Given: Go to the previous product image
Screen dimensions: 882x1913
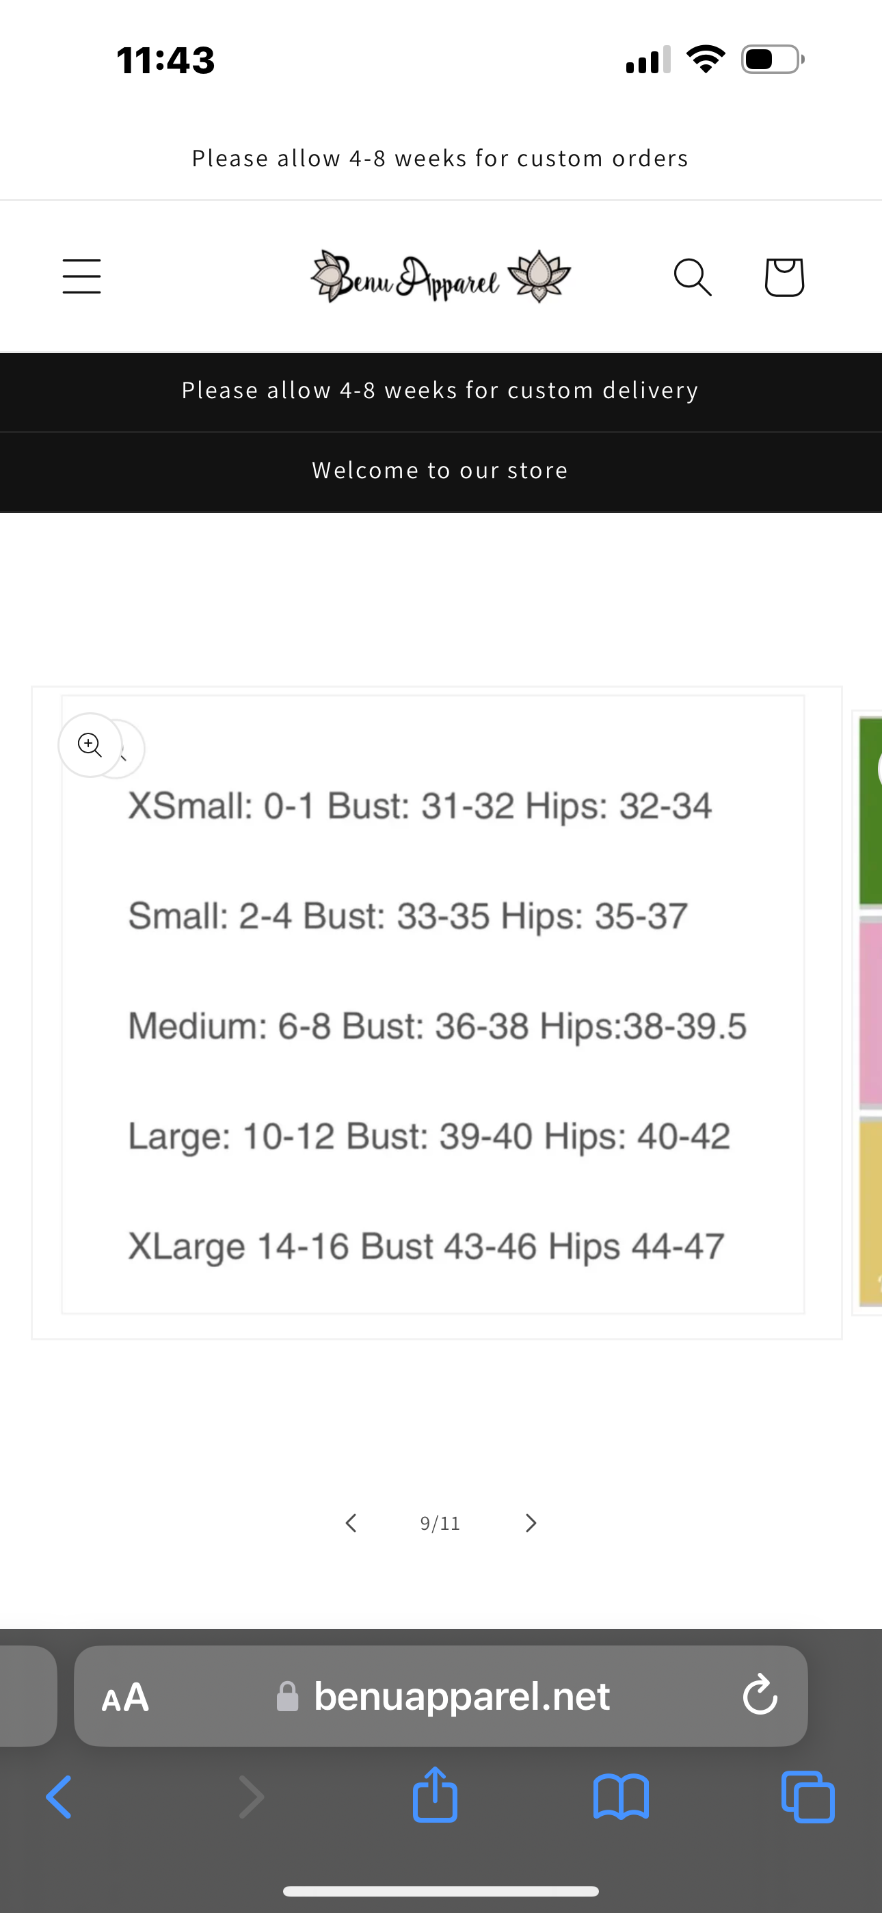Looking at the screenshot, I should click(351, 1523).
